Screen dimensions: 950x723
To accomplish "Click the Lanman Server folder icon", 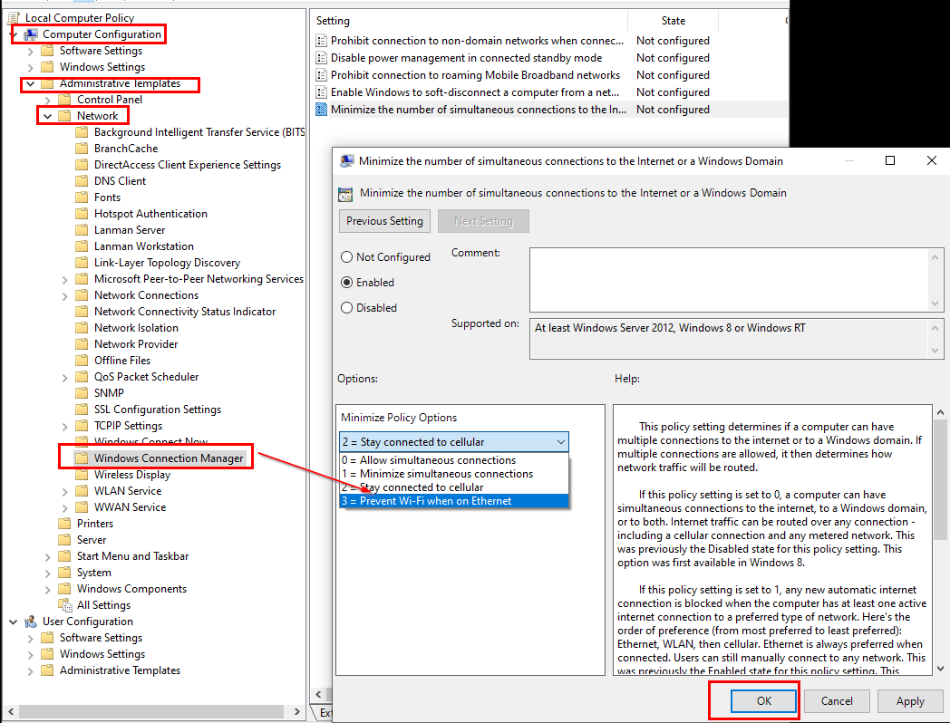I will coord(82,230).
